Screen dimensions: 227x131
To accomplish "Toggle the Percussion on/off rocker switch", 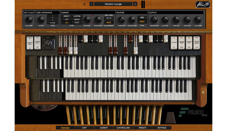I will [174, 43].
